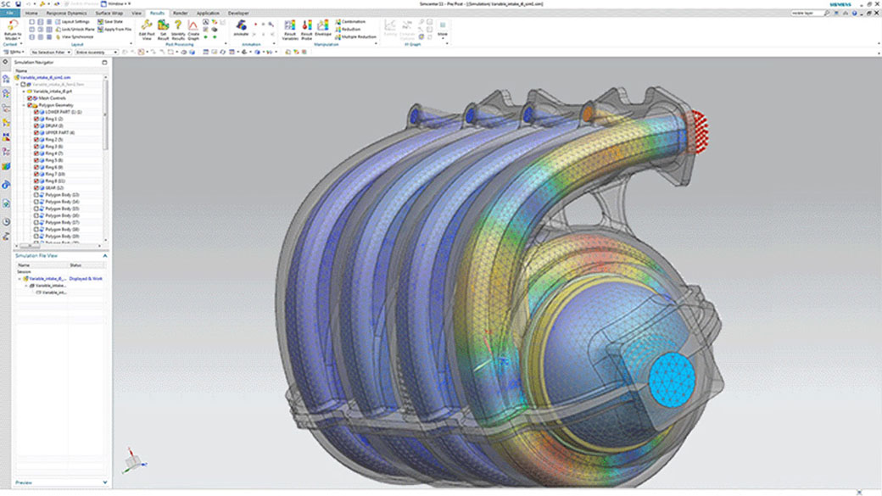Image resolution: width=882 pixels, height=496 pixels.
Task: Toggle checkbox for UPPER PART (4)
Action: [36, 133]
